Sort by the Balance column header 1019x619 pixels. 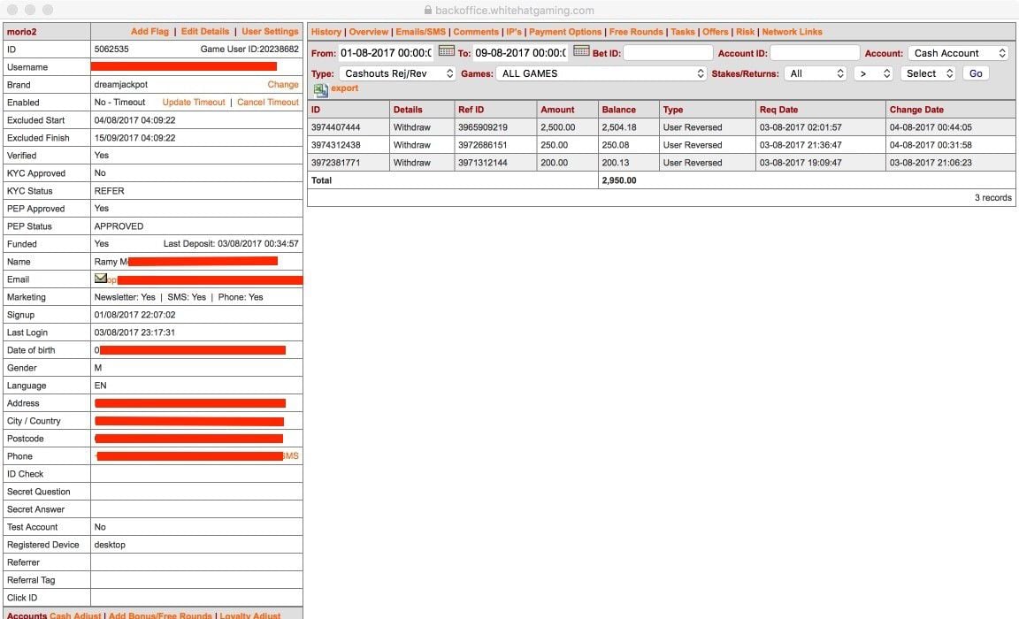click(x=618, y=110)
